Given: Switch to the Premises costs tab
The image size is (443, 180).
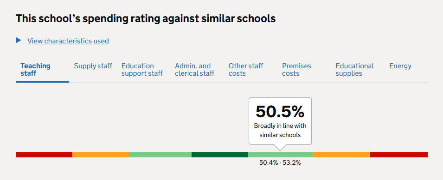Looking at the screenshot, I should [x=297, y=70].
